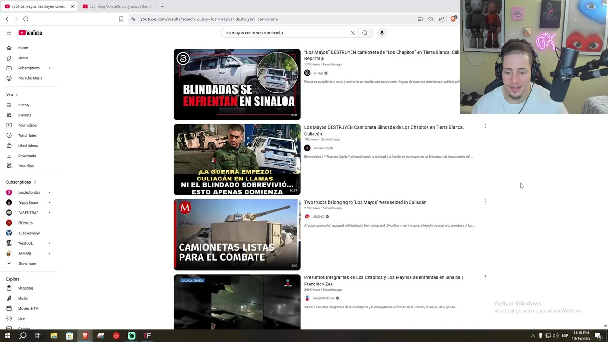608x342 pixels.
Task: Open the YouTube hamburger guide menu
Action: 9,33
